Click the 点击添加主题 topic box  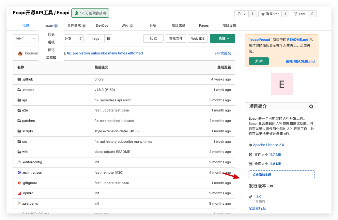click(x=282, y=175)
